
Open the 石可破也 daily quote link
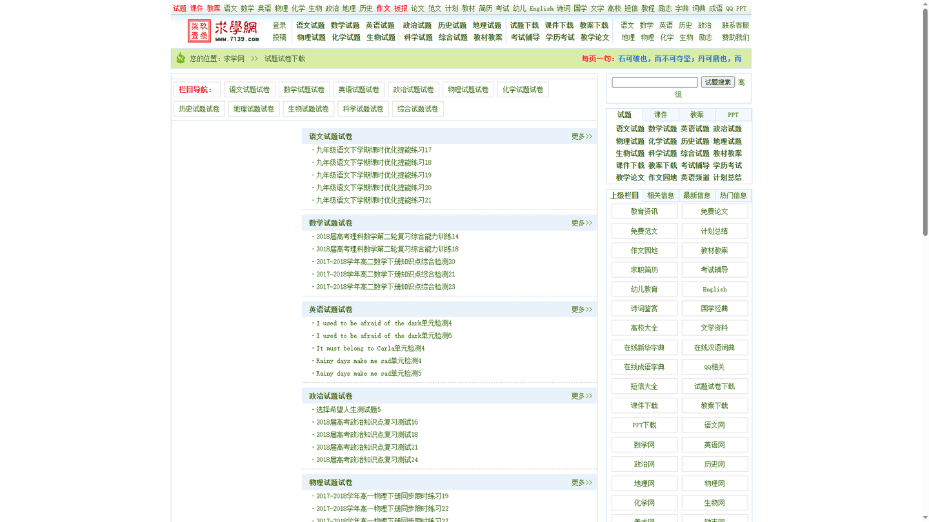point(680,59)
